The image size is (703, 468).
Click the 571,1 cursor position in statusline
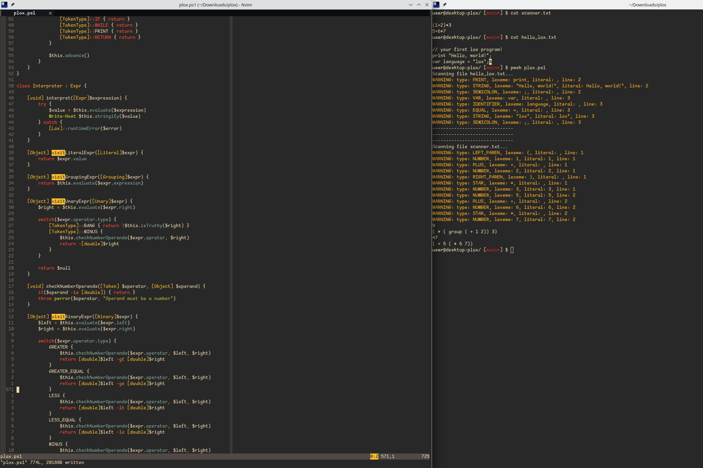pos(387,456)
